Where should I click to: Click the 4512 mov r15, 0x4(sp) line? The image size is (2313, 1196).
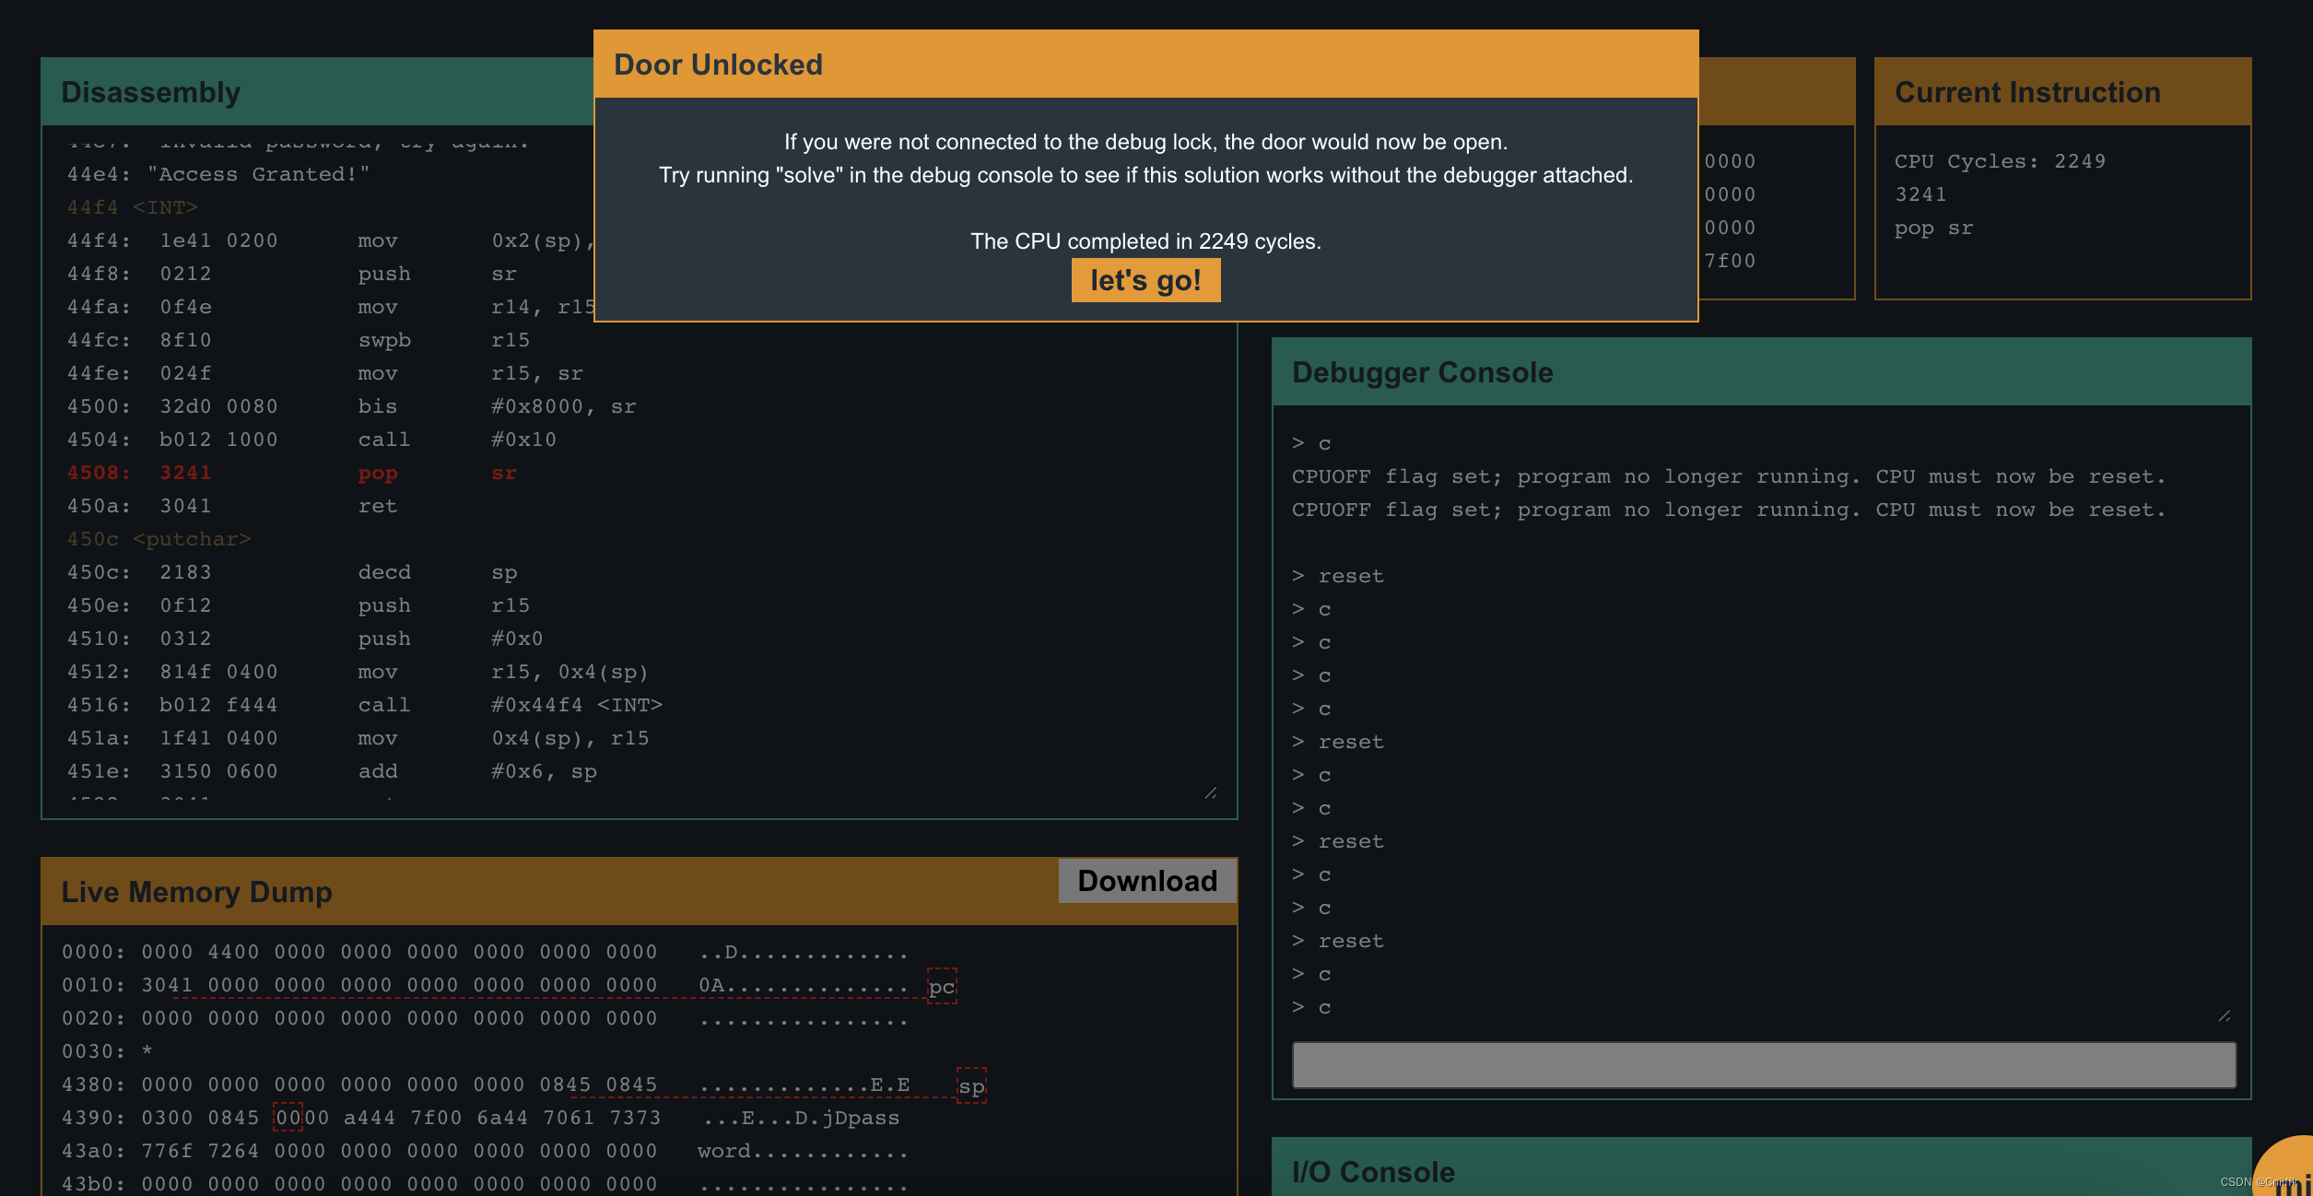click(358, 672)
